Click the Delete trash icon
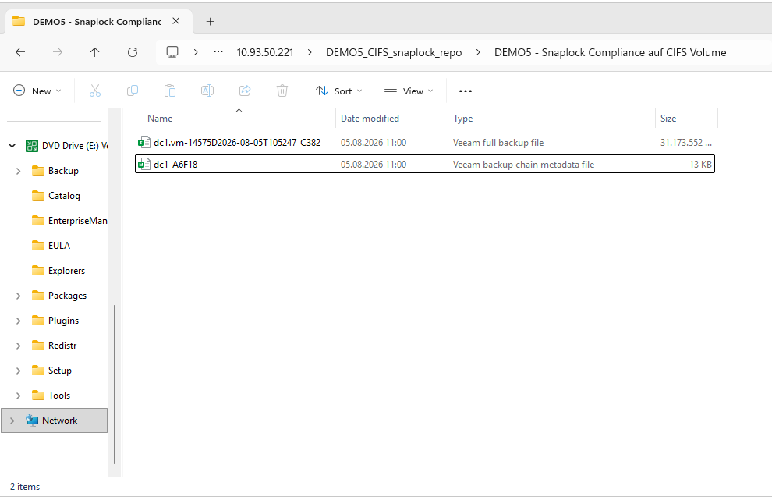Viewport: 772px width, 497px height. tap(282, 91)
